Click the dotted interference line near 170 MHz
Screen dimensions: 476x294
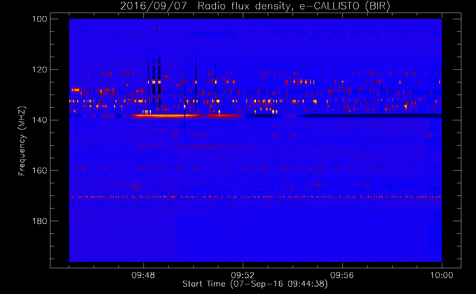pyautogui.click(x=255, y=197)
